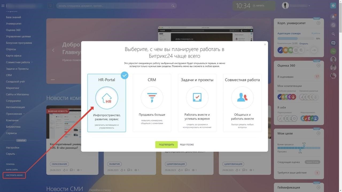Open Опросы in the left menu

point(11,49)
